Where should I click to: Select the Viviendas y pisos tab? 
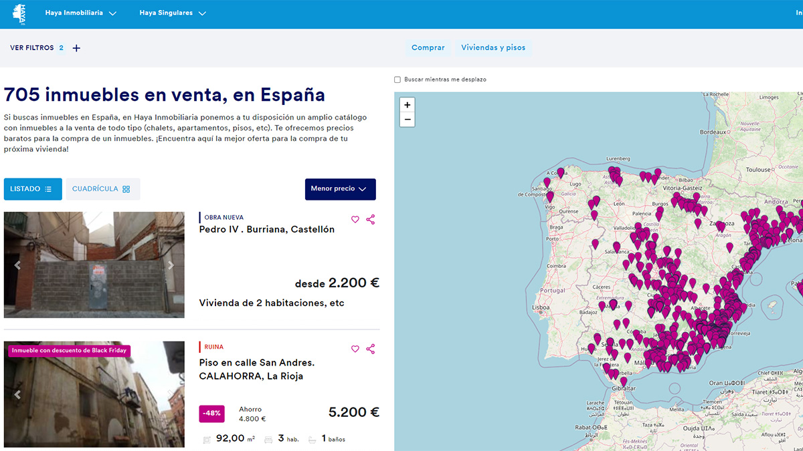coord(493,47)
